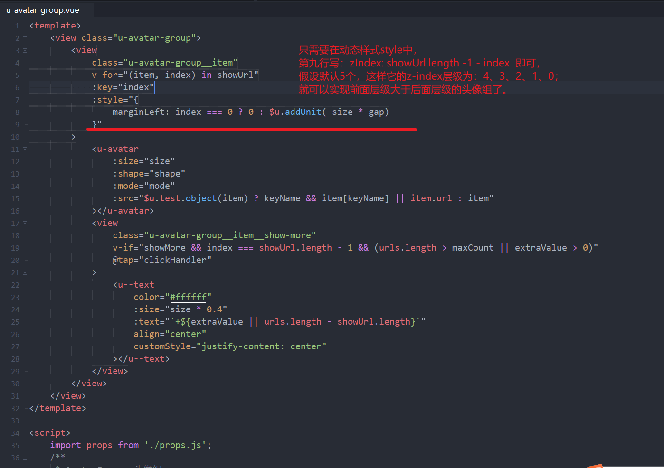
Task: Click './props.js' import path on line 35
Action: click(175, 445)
